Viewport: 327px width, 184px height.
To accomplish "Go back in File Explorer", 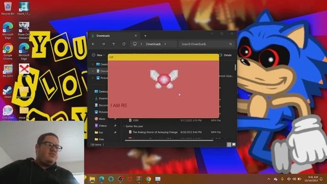I will [93, 44].
